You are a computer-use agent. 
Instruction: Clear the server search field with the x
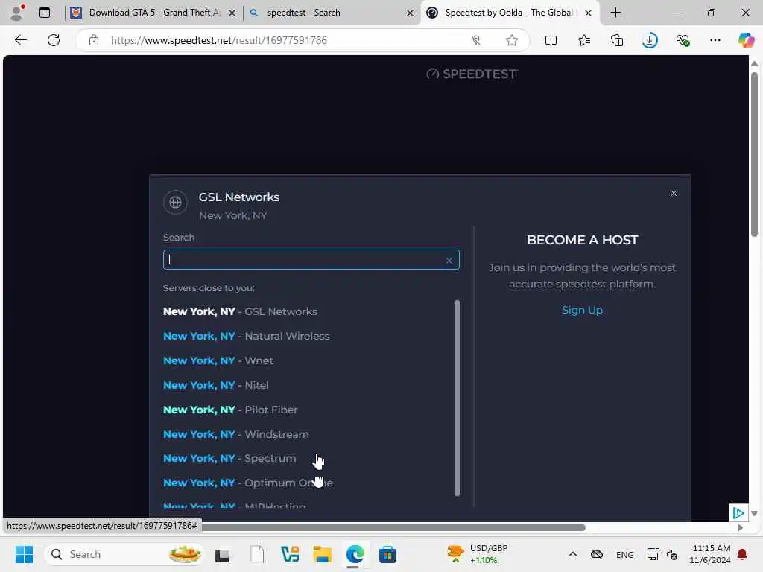449,261
